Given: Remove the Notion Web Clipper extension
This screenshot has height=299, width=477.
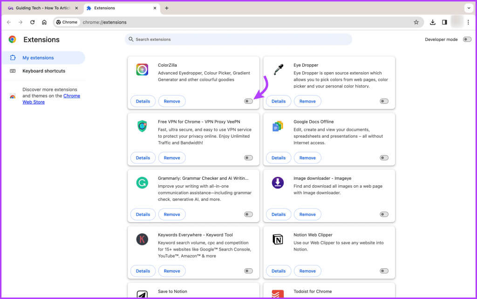Looking at the screenshot, I should (307, 271).
